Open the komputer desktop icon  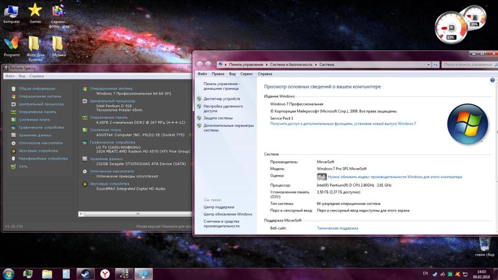coord(11,14)
